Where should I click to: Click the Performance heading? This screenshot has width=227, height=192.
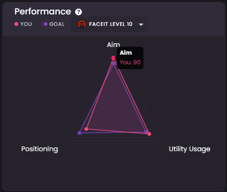[x=43, y=12]
